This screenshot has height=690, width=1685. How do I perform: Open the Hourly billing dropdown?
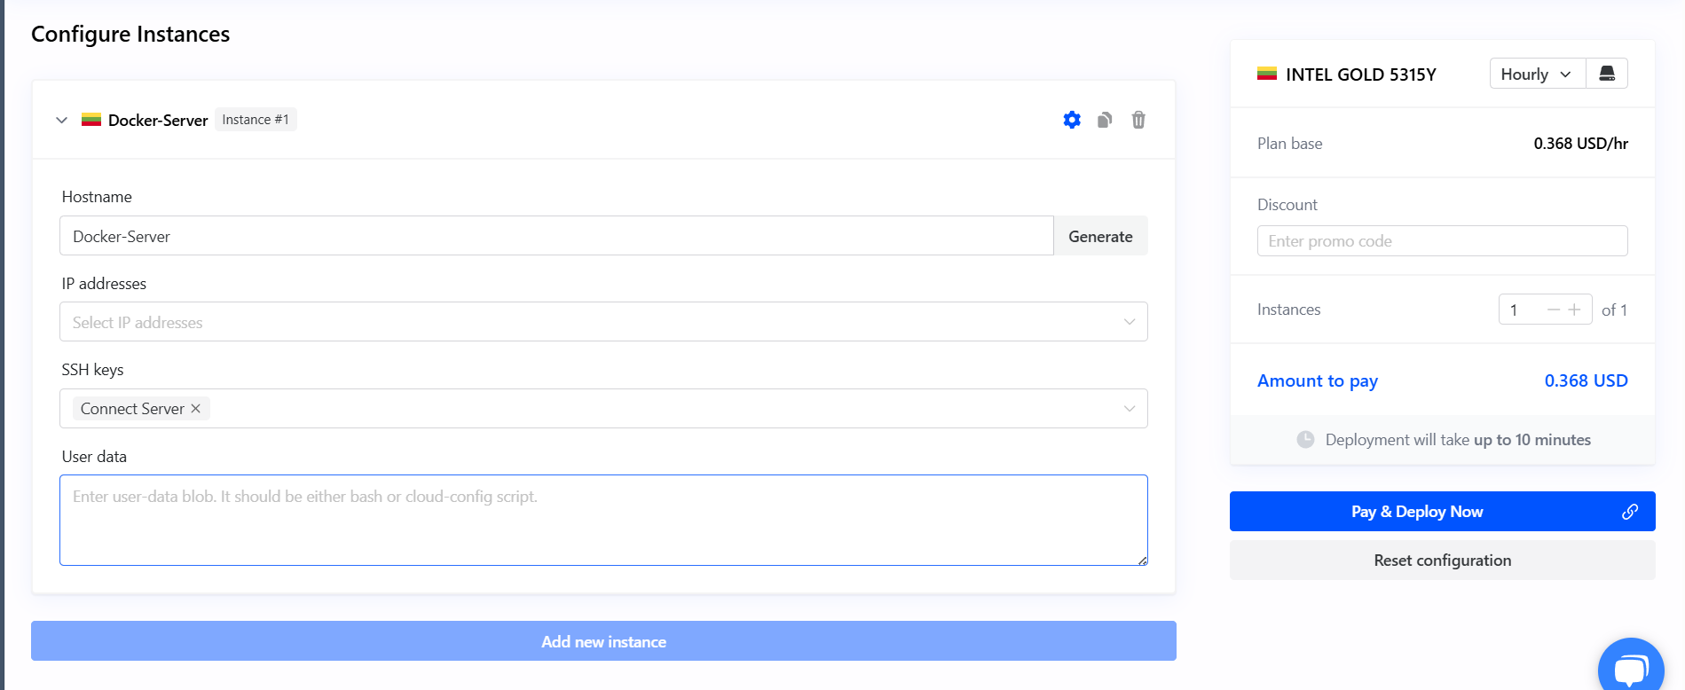pos(1536,74)
